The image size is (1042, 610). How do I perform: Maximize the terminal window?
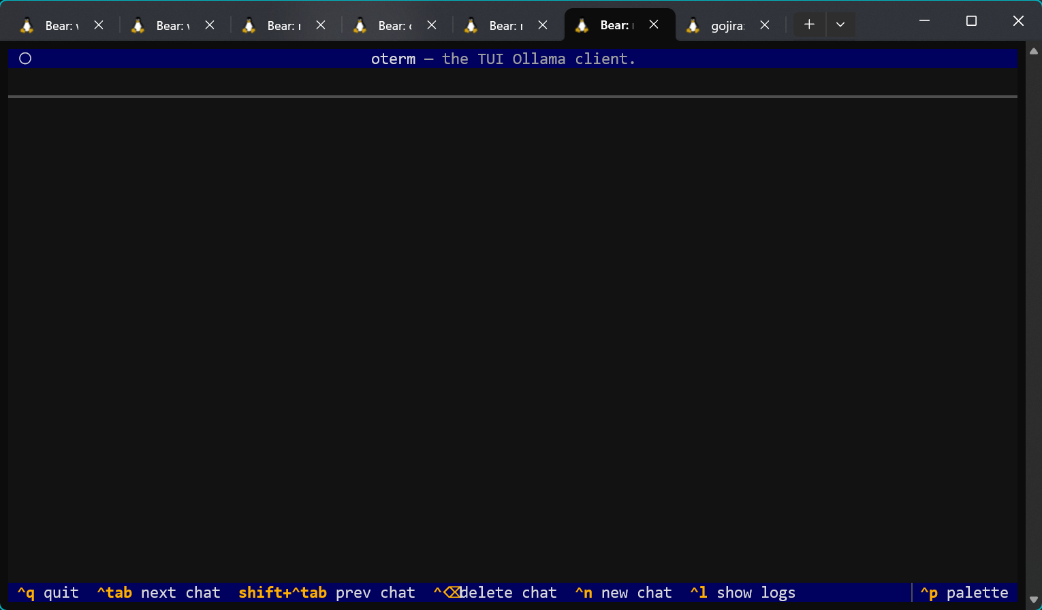tap(971, 21)
